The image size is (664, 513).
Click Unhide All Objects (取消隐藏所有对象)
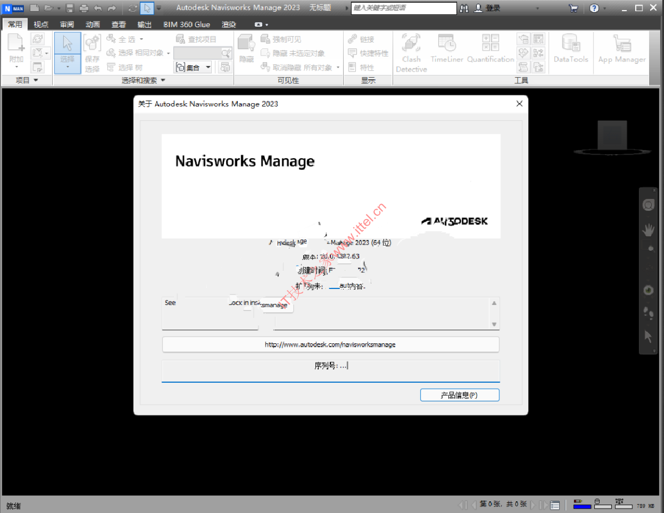tap(297, 67)
